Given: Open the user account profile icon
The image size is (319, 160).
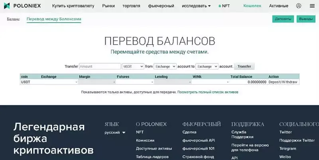Looking at the screenshot, I should (298, 6).
